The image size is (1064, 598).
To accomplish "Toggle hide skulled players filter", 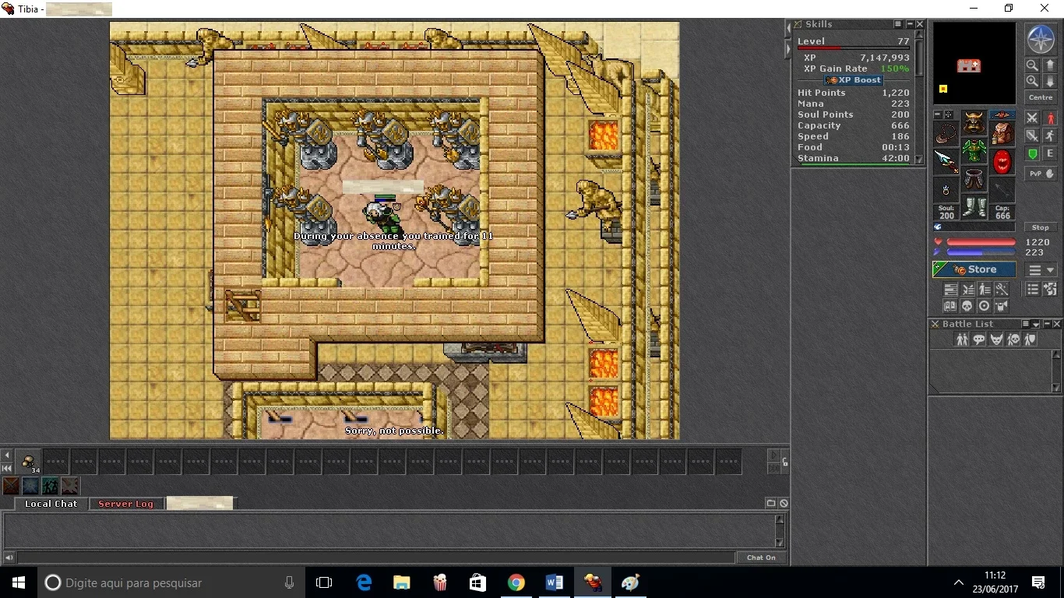I will (x=1013, y=339).
